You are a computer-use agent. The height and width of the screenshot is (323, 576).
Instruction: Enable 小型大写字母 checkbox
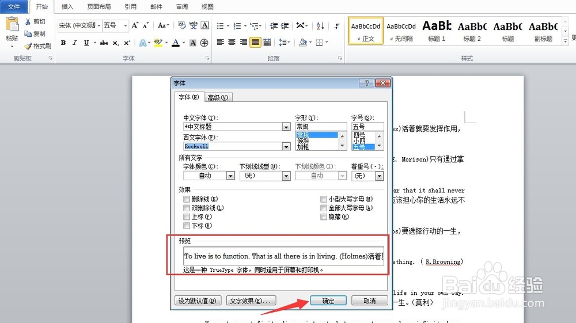(324, 199)
